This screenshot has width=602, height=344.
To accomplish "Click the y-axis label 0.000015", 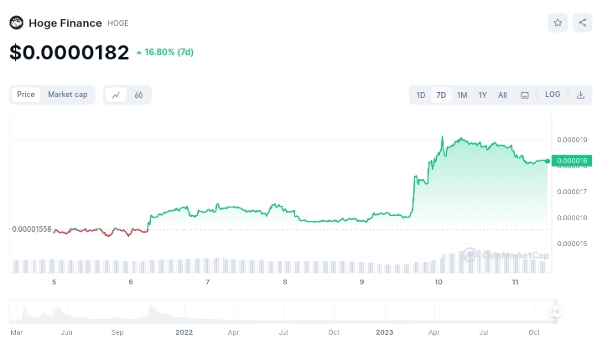I will click(572, 244).
